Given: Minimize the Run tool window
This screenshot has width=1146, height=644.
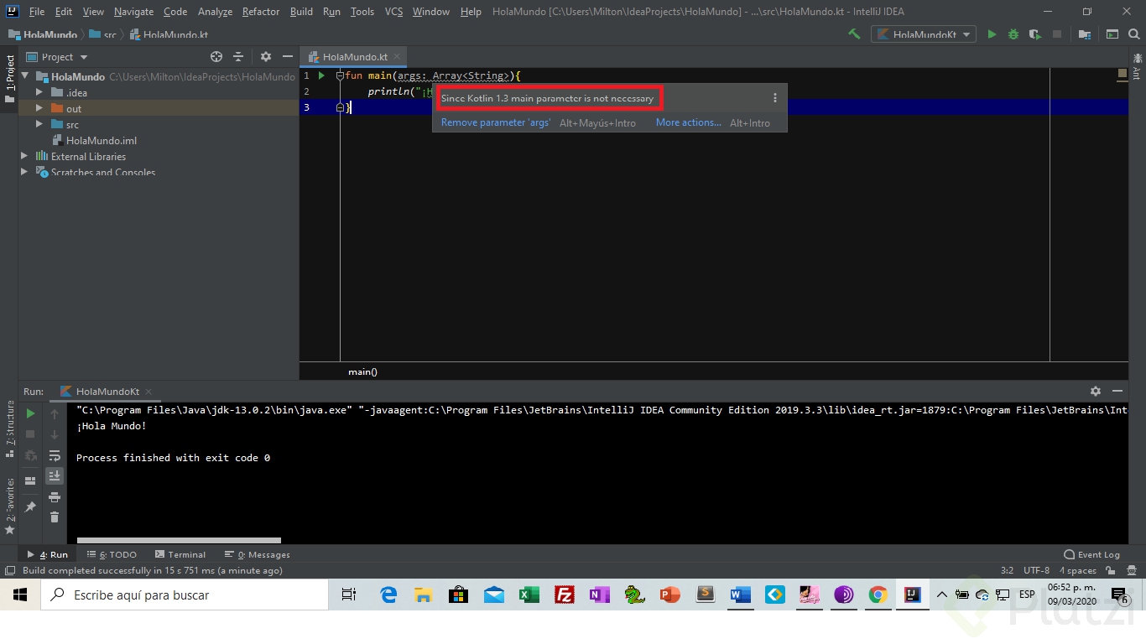Looking at the screenshot, I should tap(1117, 392).
